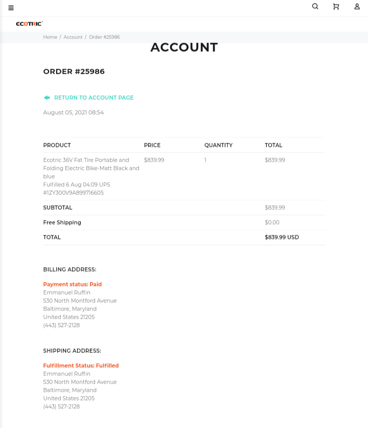Image resolution: width=368 pixels, height=428 pixels.
Task: Click the Product column header
Action: tap(57, 145)
